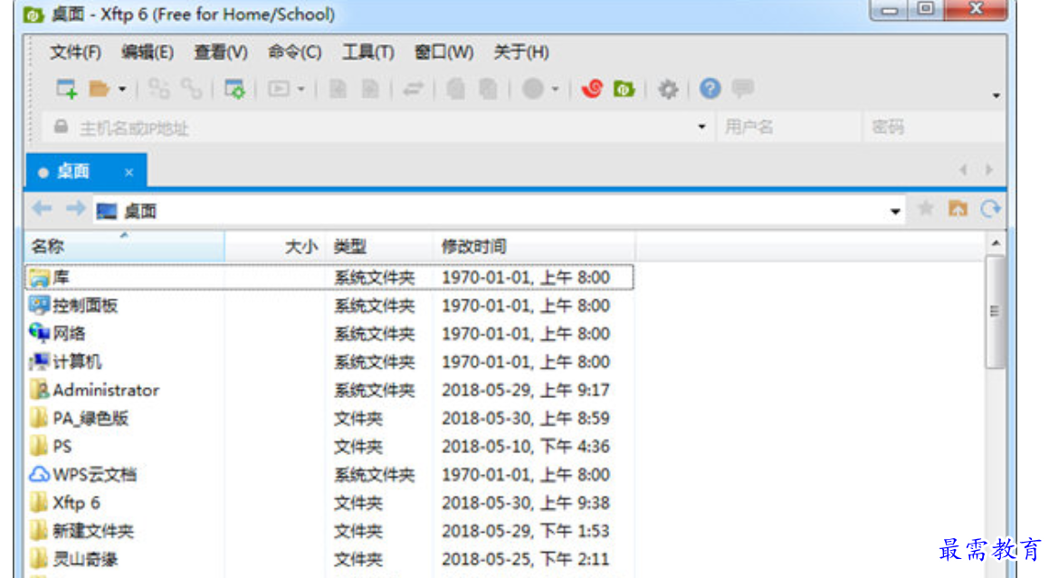The height and width of the screenshot is (578, 1049).
Task: Close the 桌面 tab with its x
Action: click(x=129, y=173)
